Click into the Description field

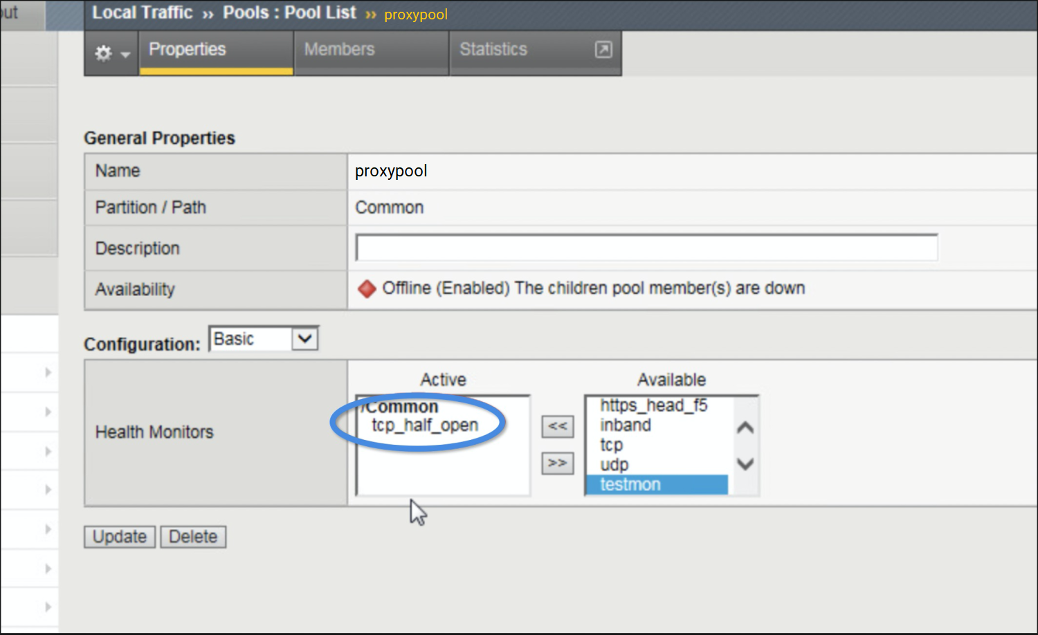pyautogui.click(x=647, y=248)
